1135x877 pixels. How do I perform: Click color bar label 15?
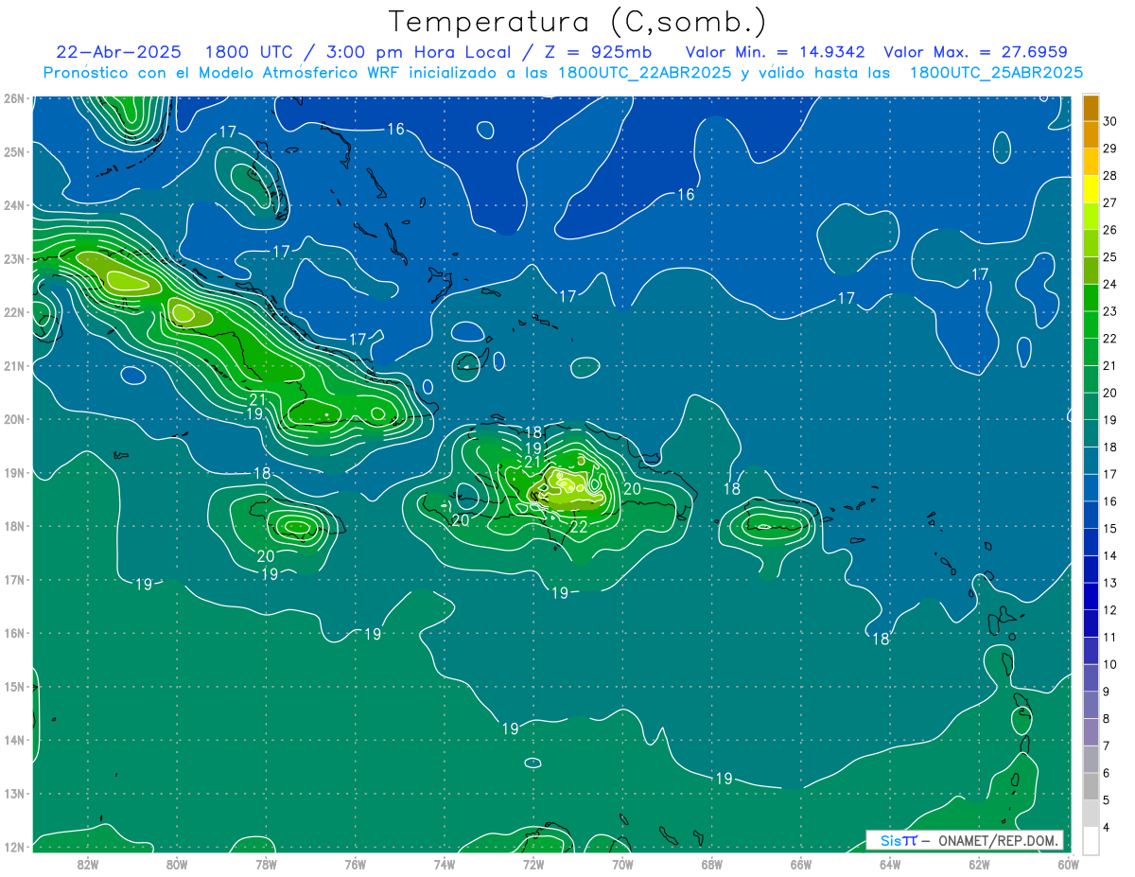point(1109,528)
